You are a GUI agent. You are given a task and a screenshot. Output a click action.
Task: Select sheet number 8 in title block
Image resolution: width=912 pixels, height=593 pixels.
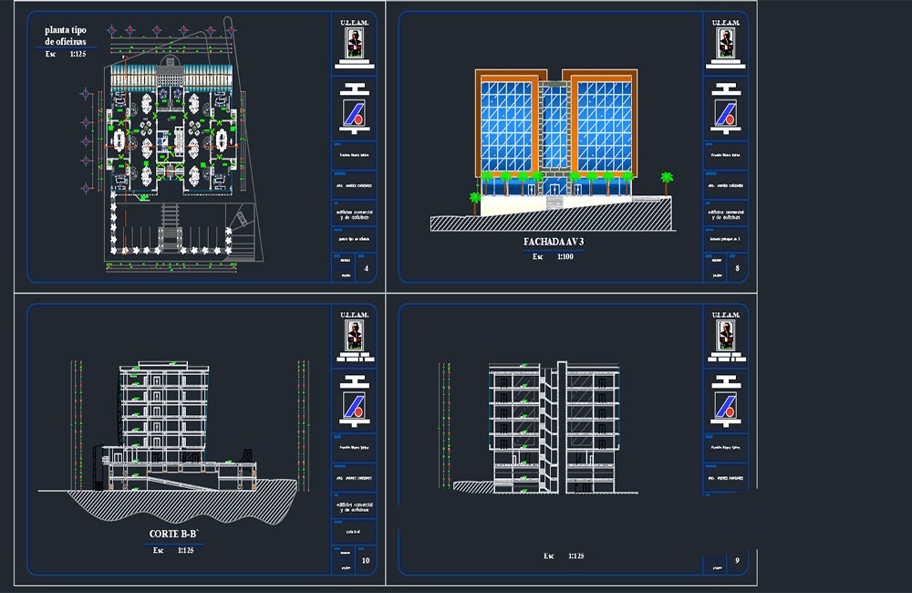tap(738, 268)
